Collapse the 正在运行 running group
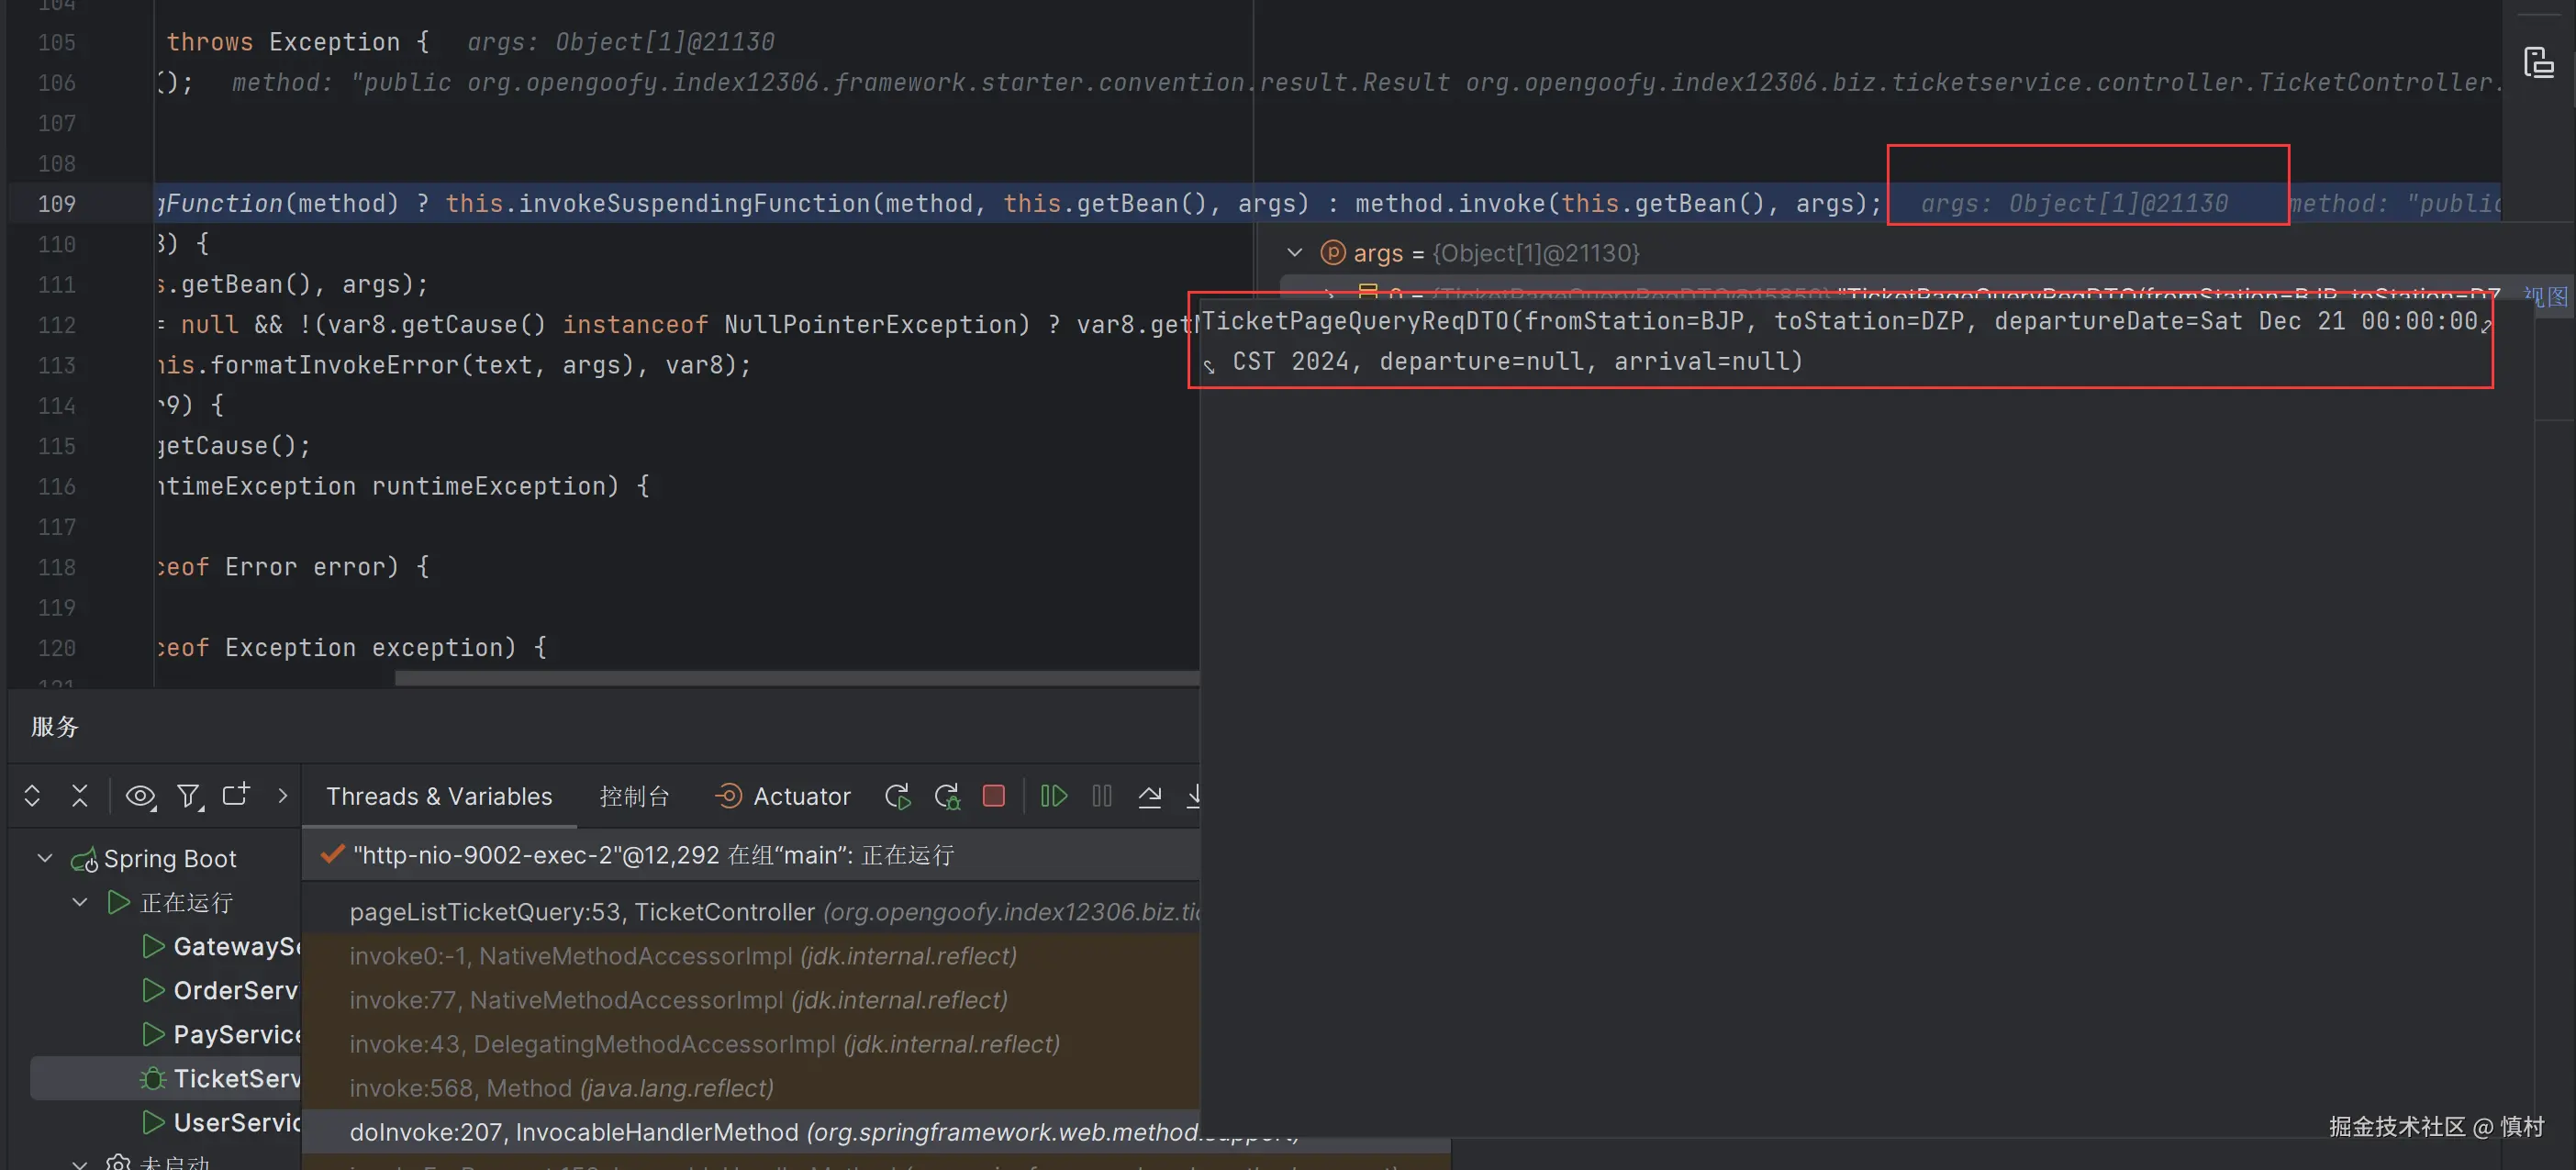Image resolution: width=2576 pixels, height=1170 pixels. (x=80, y=902)
